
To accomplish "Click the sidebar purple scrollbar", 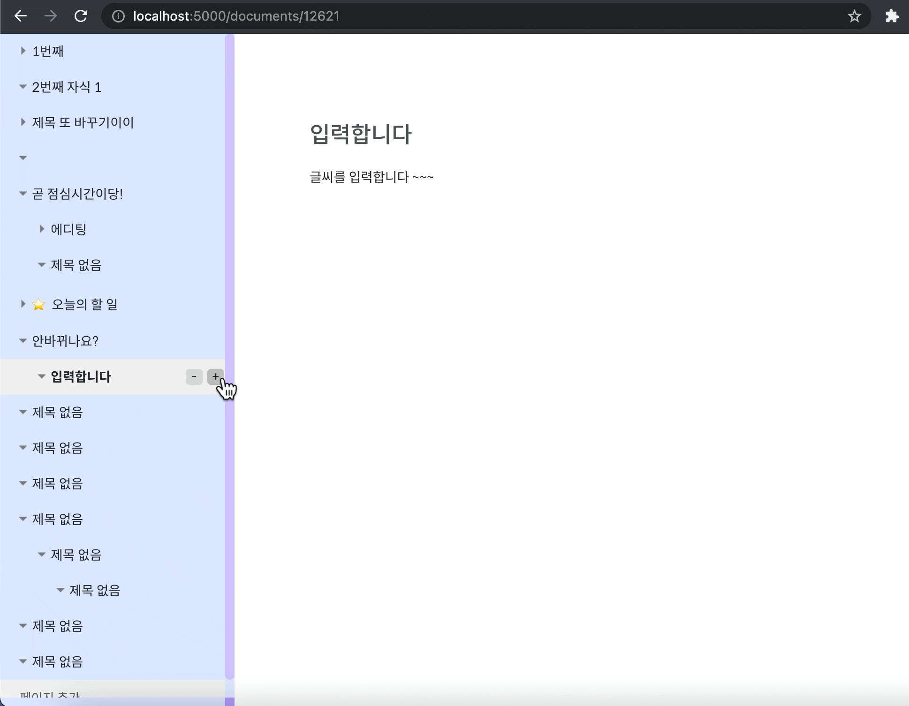I will (x=230, y=356).
